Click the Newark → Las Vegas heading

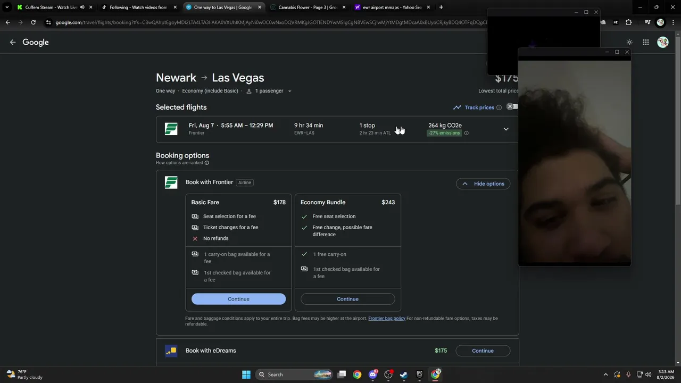point(210,78)
